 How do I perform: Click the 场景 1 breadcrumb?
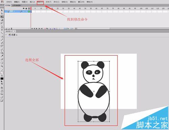pyautogui.click(x=13, y=35)
